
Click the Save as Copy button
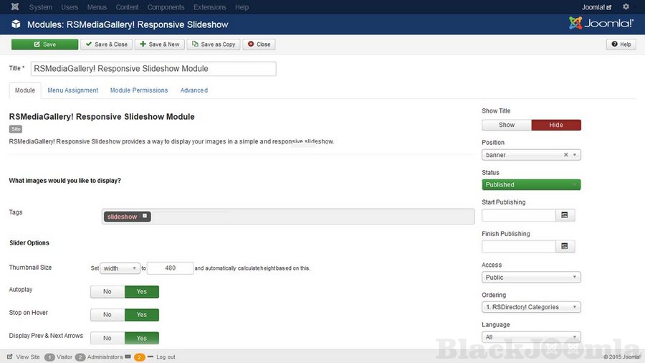[213, 44]
